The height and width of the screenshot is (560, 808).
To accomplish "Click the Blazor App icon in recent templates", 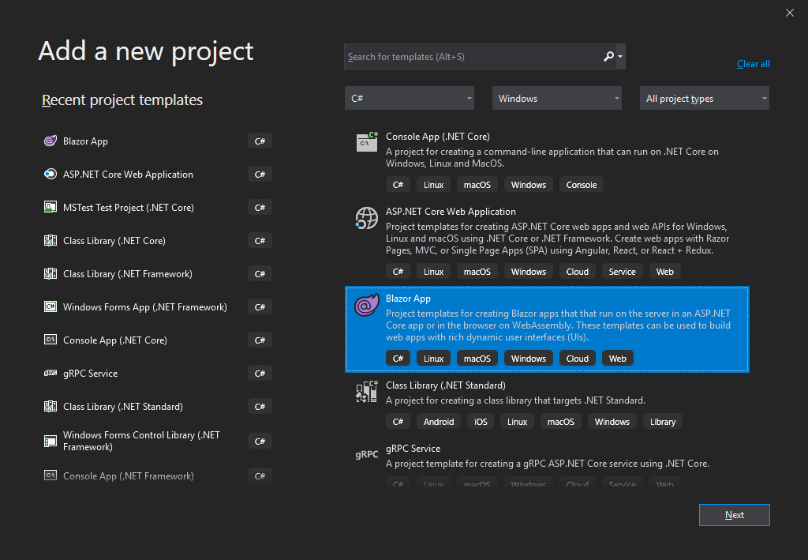I will [50, 141].
